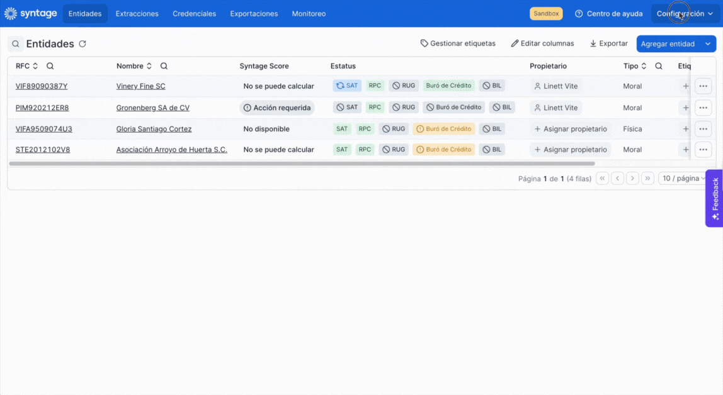Go to Exportaciones tab
723x395 pixels.
click(x=254, y=13)
